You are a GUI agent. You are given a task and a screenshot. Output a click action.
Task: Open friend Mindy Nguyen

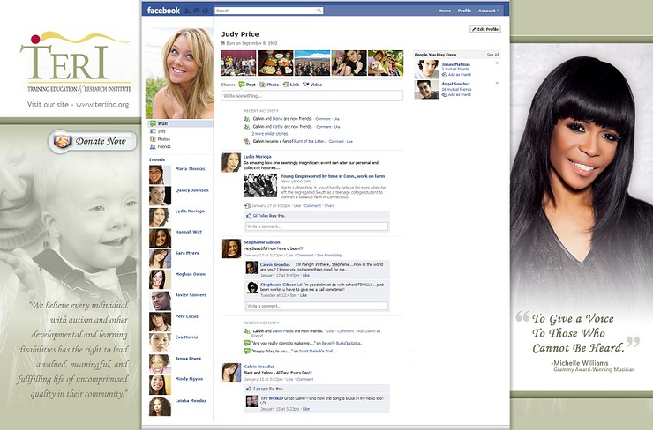pyautogui.click(x=189, y=379)
